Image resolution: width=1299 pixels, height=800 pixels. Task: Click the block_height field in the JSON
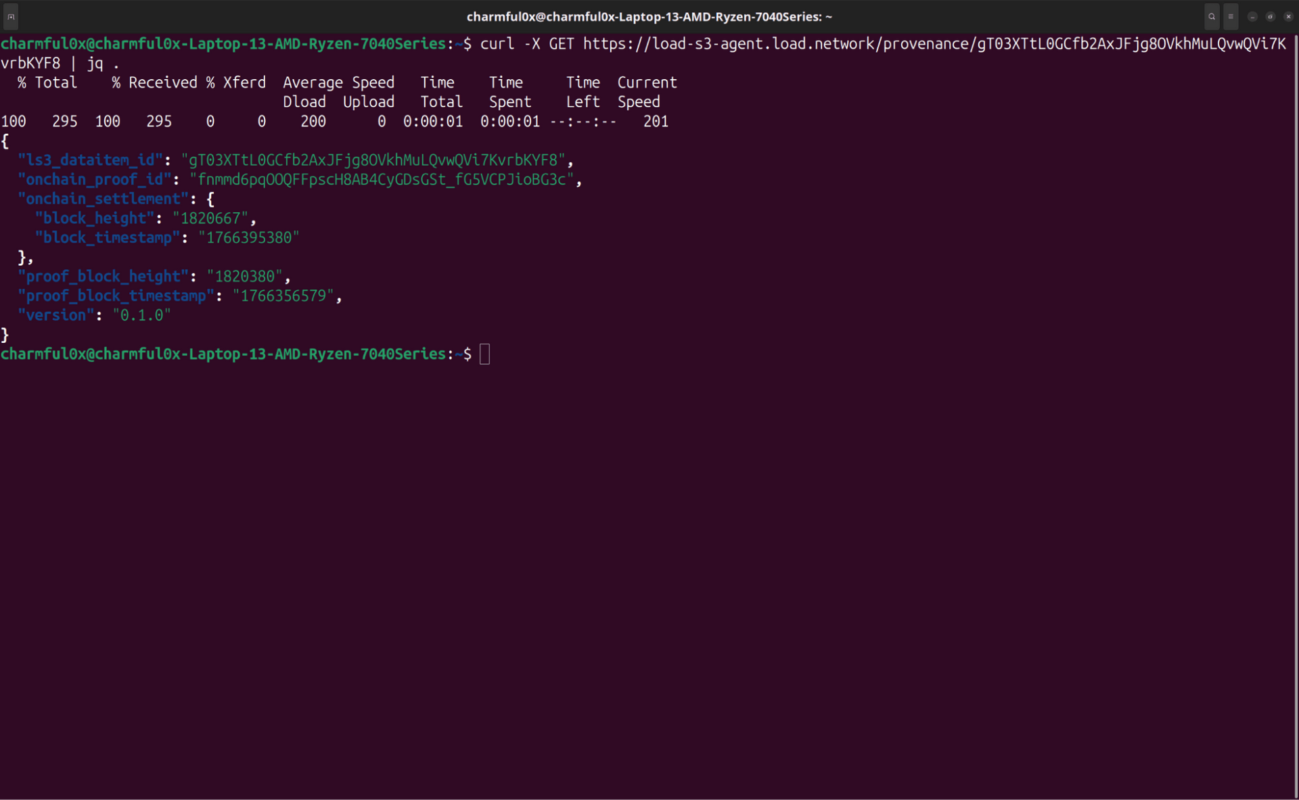click(x=94, y=218)
